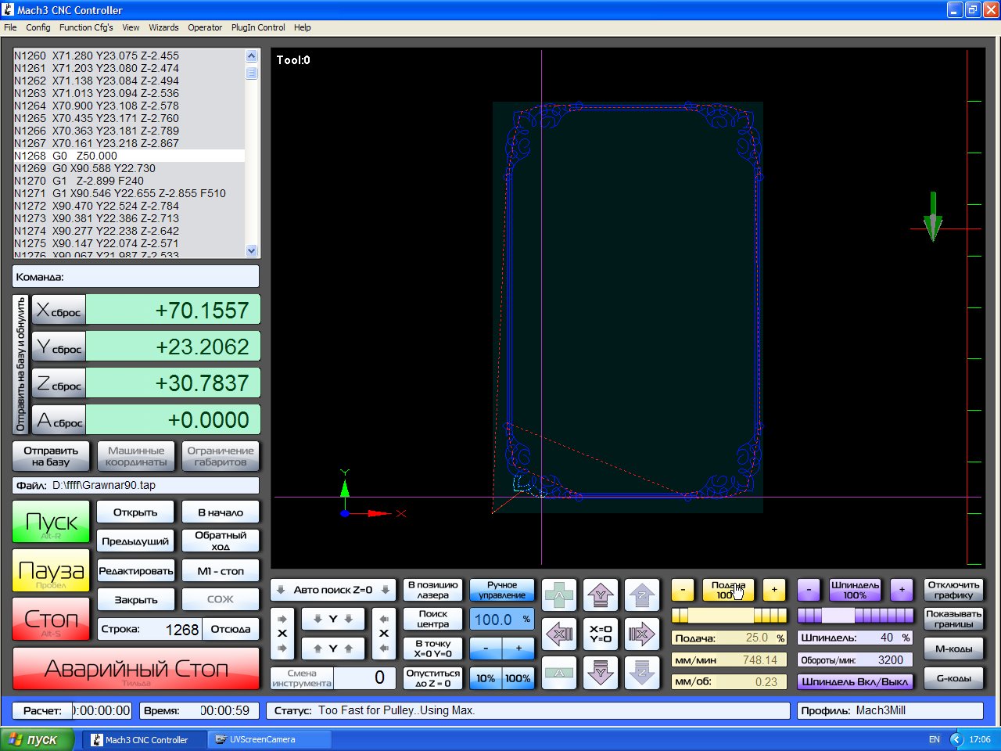Click the red Стоп button
The image size is (1001, 751).
coord(51,619)
